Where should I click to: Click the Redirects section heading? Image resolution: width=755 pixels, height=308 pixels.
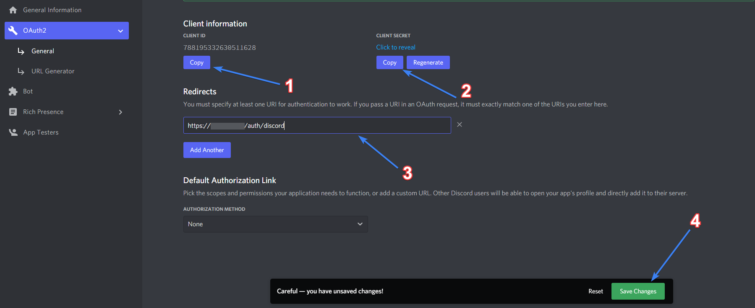click(200, 92)
